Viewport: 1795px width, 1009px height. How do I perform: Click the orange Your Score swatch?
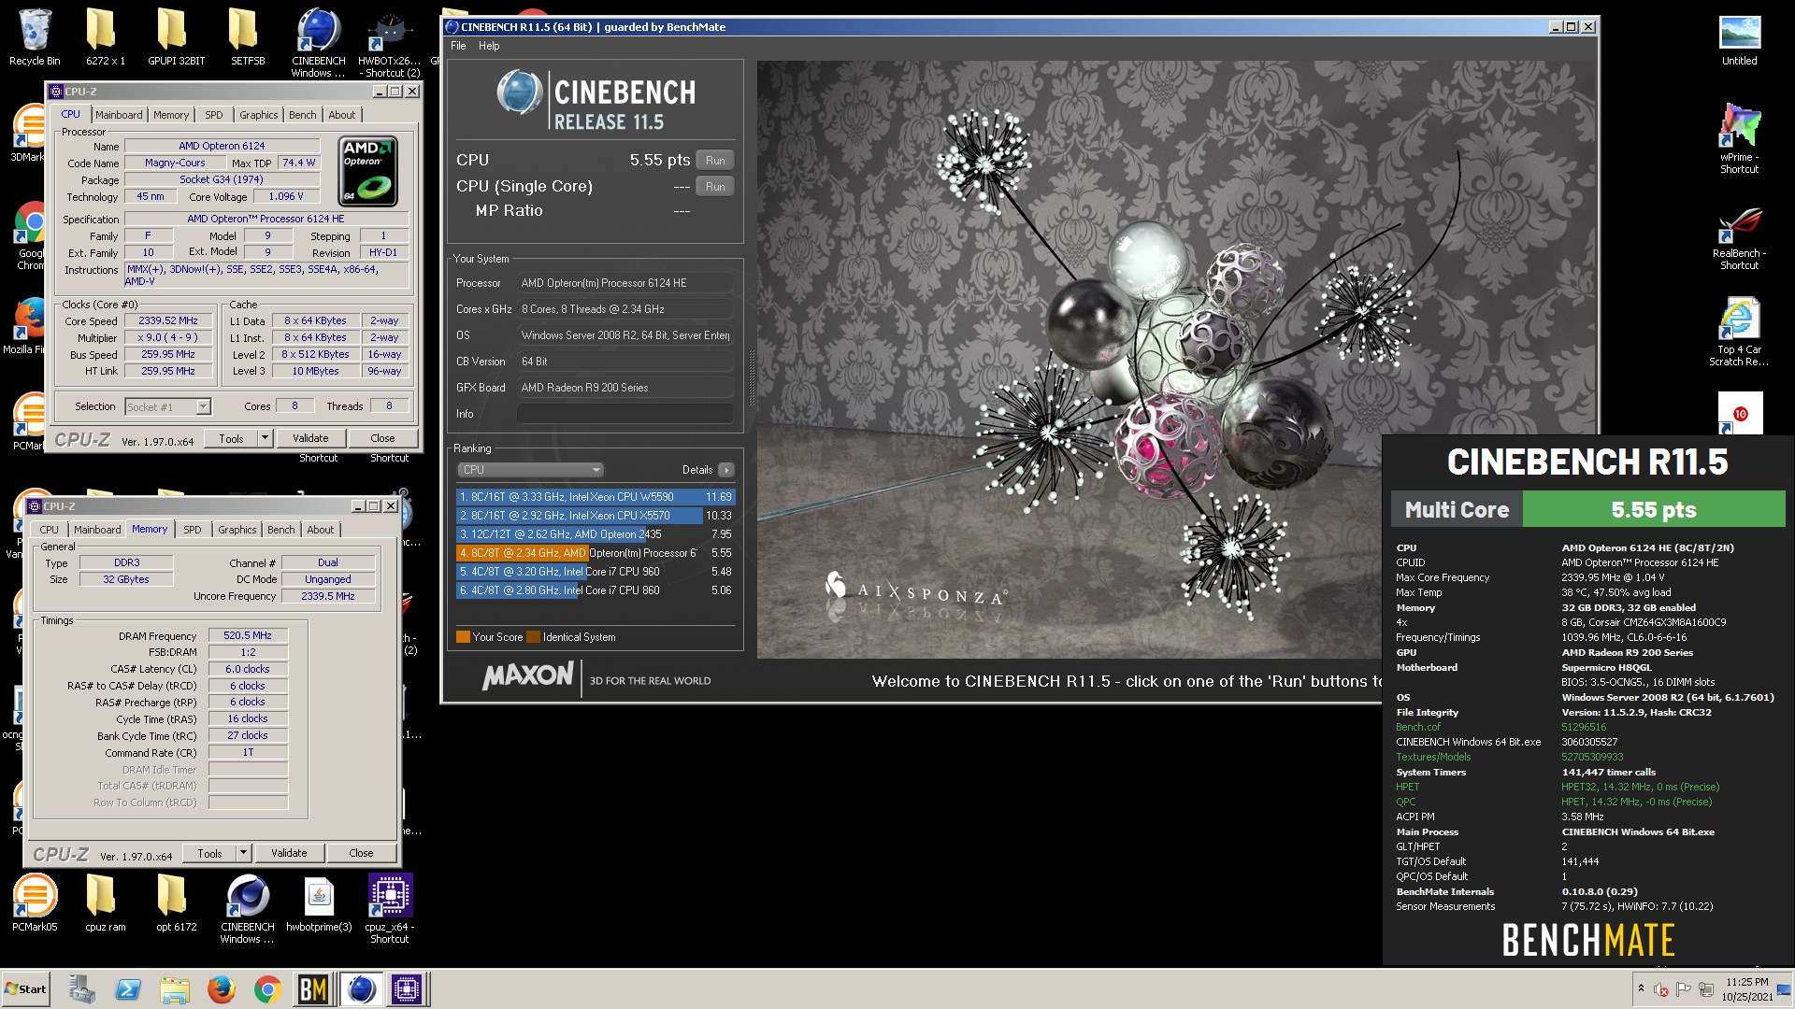[463, 637]
